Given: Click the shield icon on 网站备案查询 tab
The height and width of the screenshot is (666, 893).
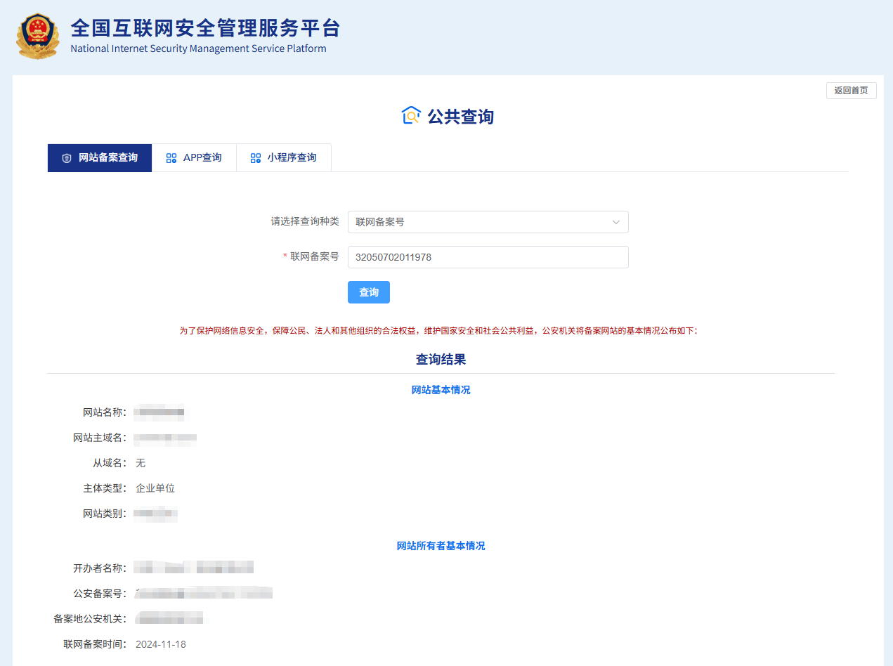Looking at the screenshot, I should (x=67, y=157).
